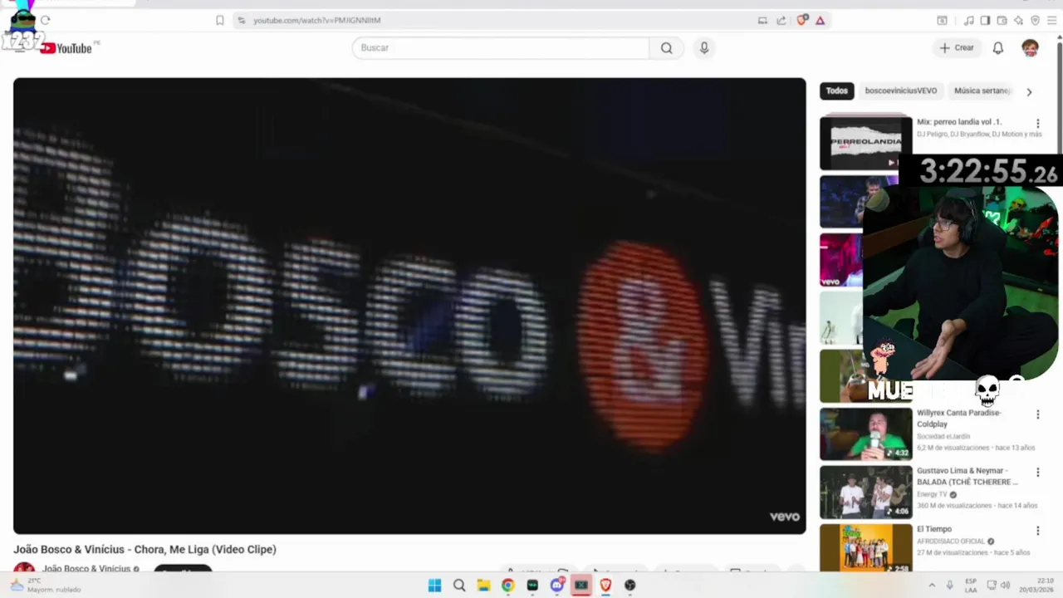Open options menu for perreo landia mix
This screenshot has height=598, width=1063.
pyautogui.click(x=1037, y=124)
